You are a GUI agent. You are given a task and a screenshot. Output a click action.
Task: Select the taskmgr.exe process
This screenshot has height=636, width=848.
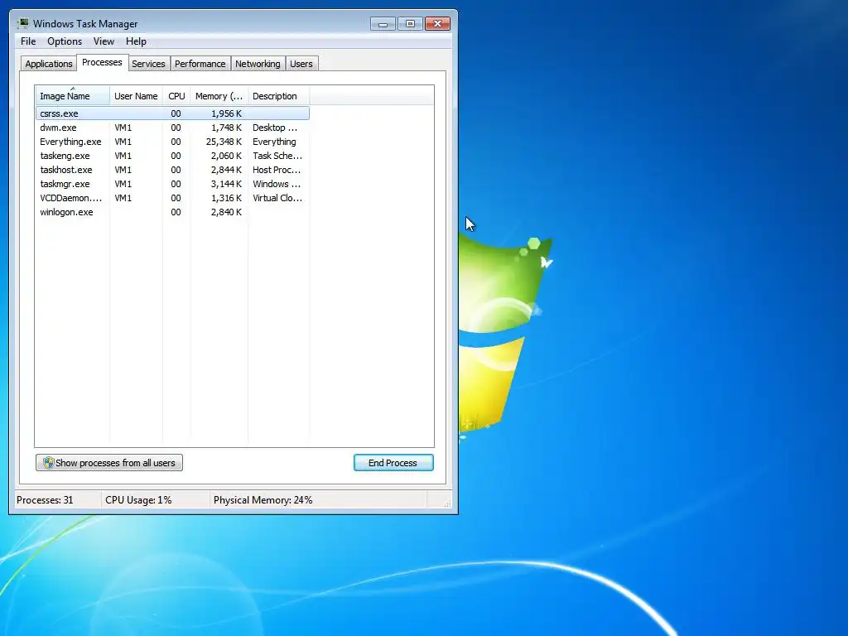click(172, 184)
